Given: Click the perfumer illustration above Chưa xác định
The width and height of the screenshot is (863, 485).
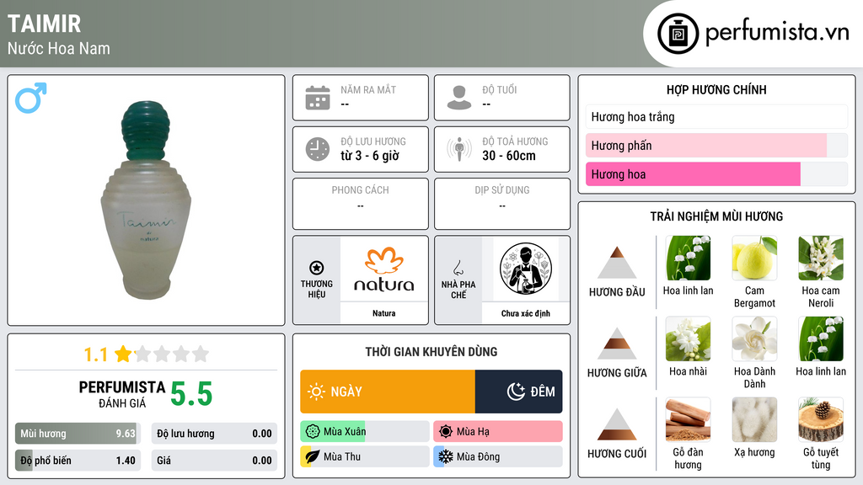Looking at the screenshot, I should [526, 269].
